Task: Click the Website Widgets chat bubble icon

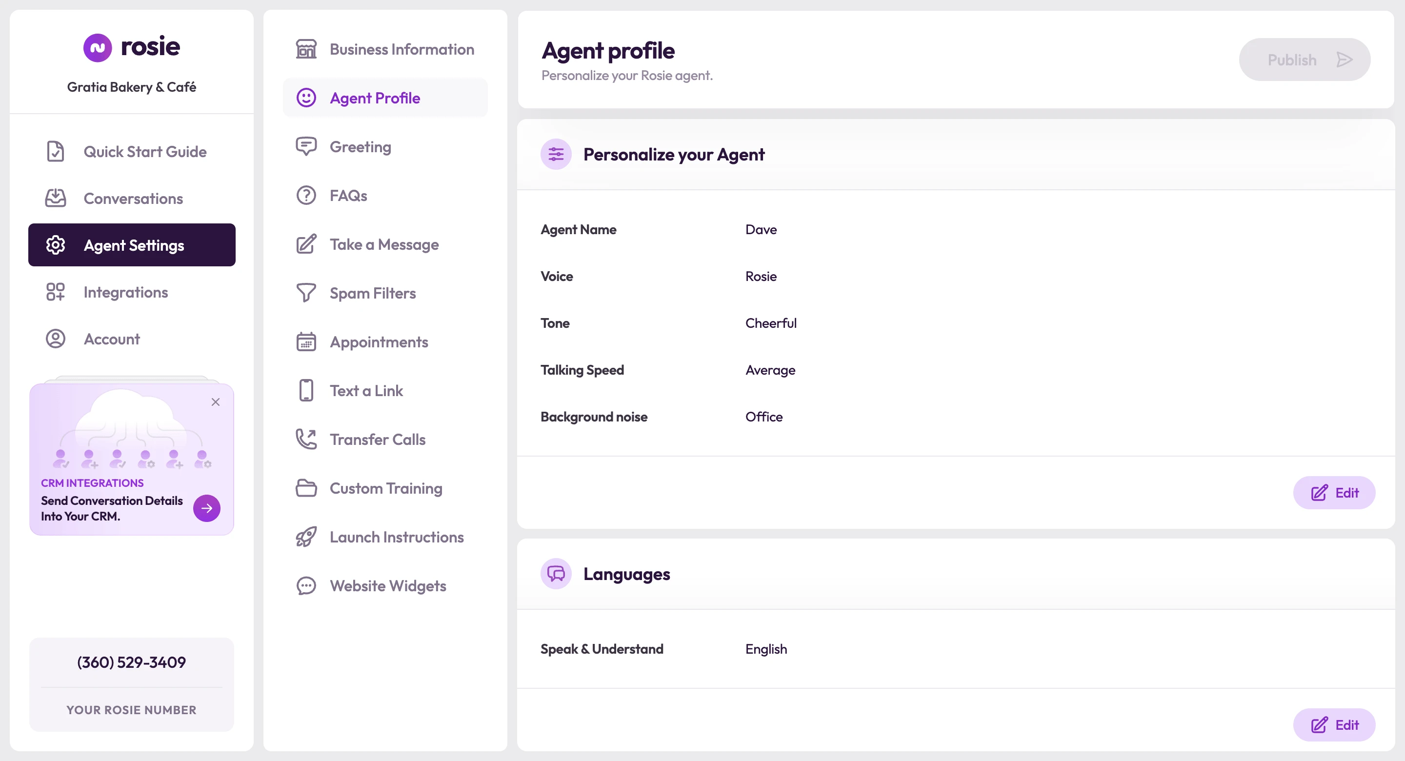Action: coord(306,586)
